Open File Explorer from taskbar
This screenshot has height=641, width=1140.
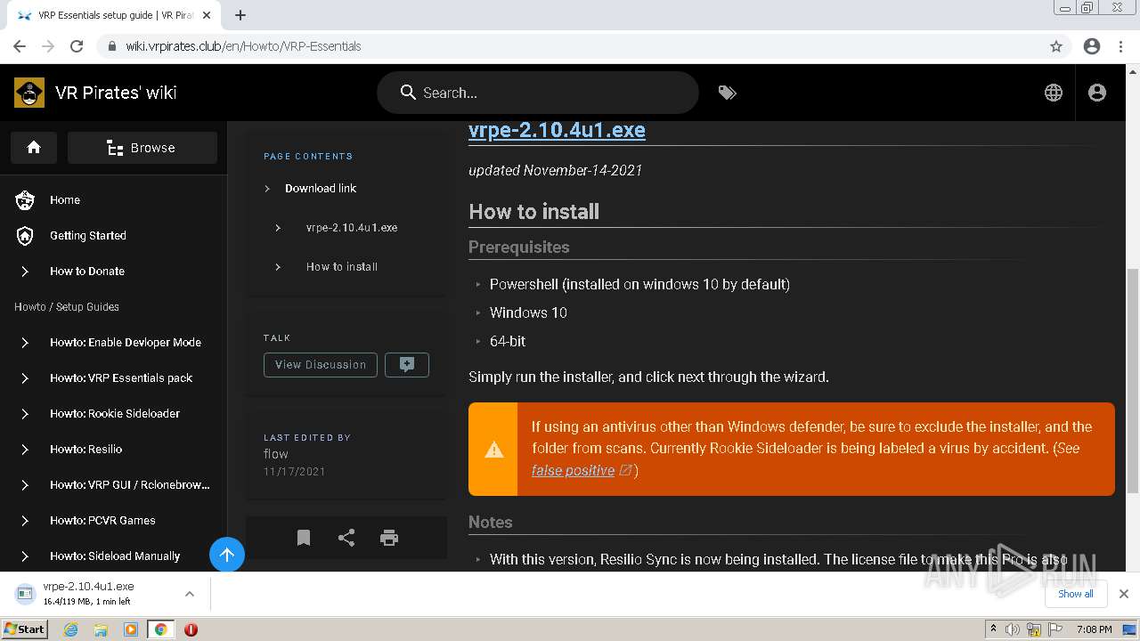click(x=101, y=629)
